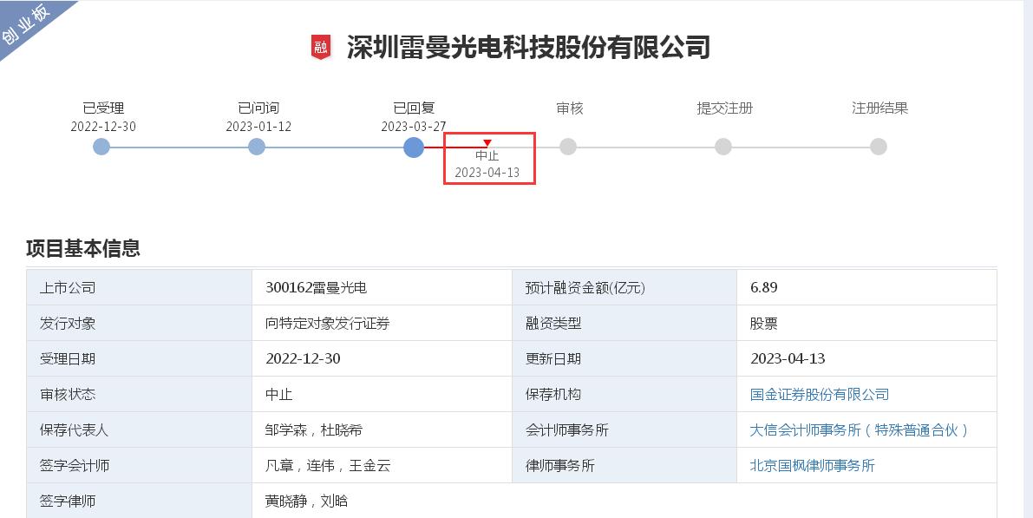Click the 签字律师 label cell

[139, 501]
